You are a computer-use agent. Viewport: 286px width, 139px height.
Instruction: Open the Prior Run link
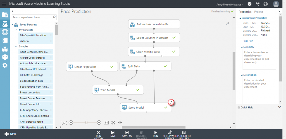248,41
